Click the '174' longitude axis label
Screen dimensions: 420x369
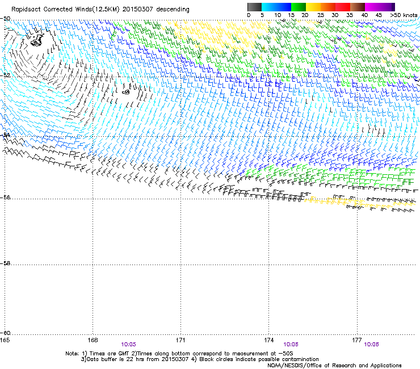[268, 340]
